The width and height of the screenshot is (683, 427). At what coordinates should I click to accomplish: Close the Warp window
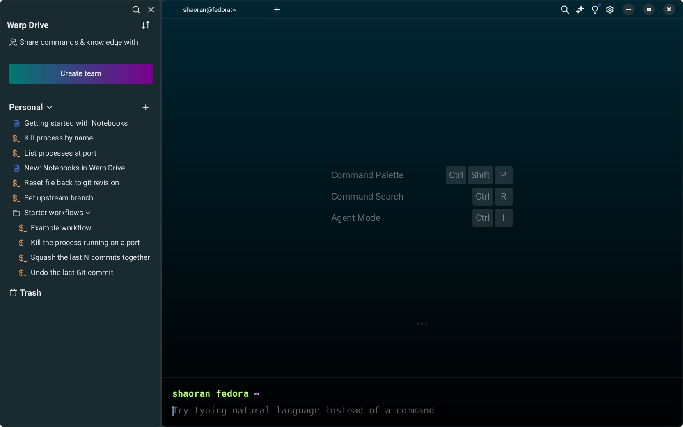click(x=669, y=9)
